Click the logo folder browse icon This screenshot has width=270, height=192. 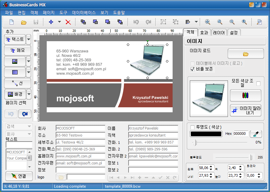[61, 177]
